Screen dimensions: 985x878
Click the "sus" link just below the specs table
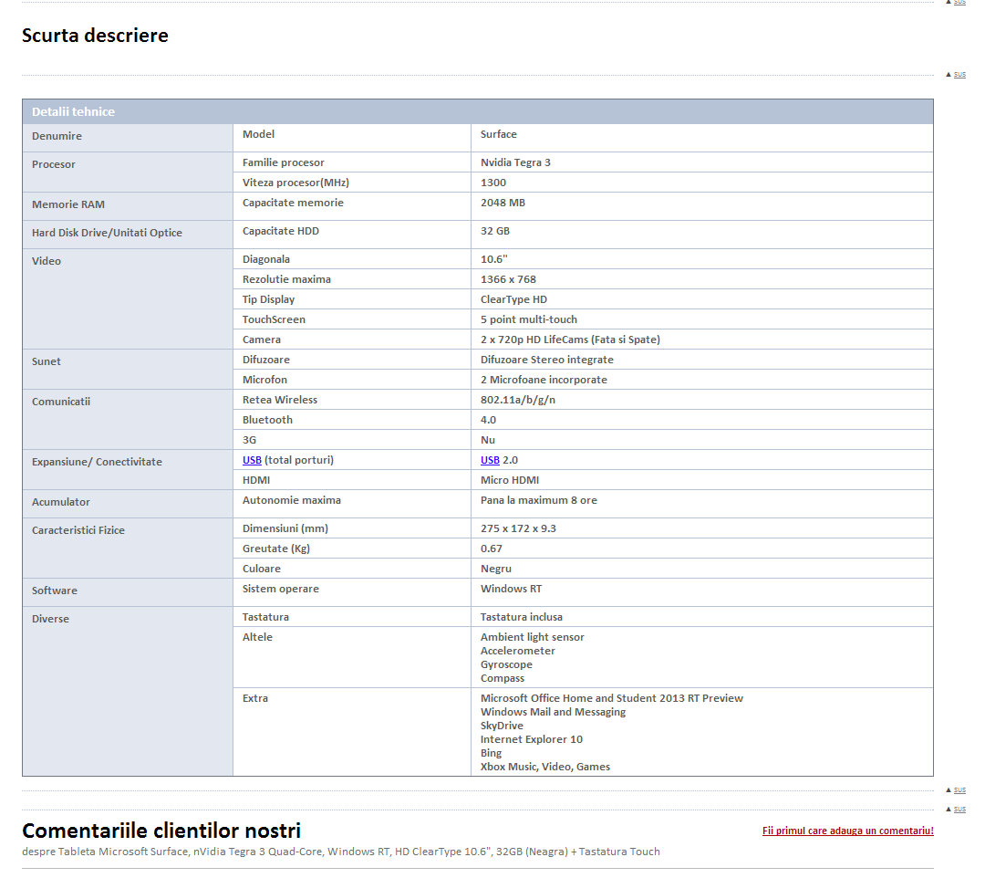coord(959,790)
